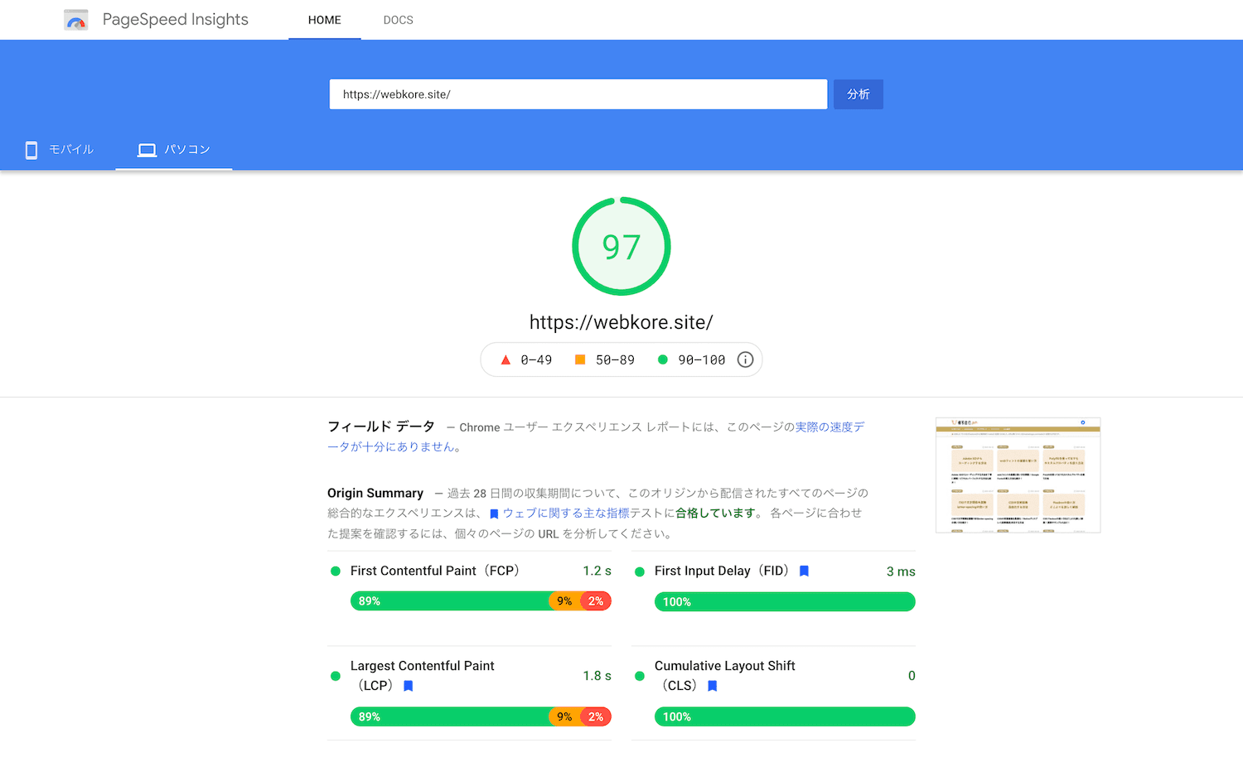
Task: Click the First Contentful Paint (FCP) label
Action: tap(436, 571)
